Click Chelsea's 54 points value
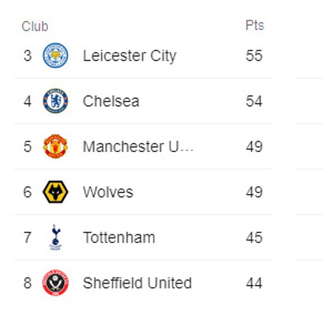This screenshot has width=323, height=315. pyautogui.click(x=254, y=101)
